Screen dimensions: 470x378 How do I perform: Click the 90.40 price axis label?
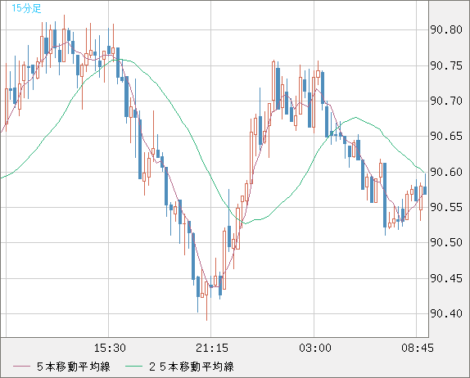446,313
